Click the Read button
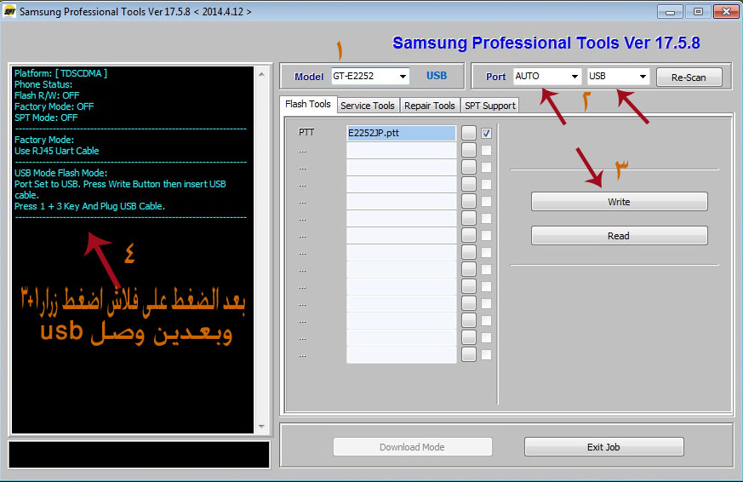The image size is (743, 482). [620, 236]
